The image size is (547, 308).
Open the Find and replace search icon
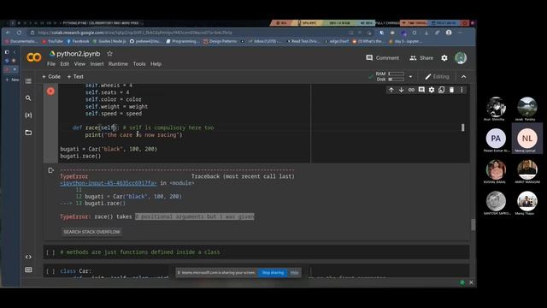[28, 98]
